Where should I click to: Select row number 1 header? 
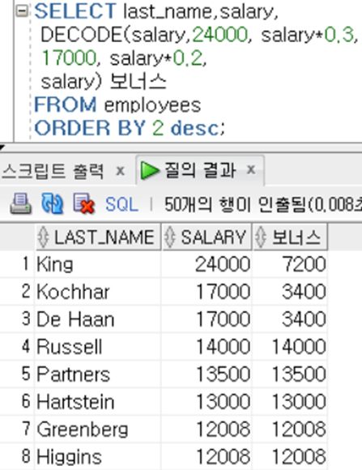(x=17, y=264)
